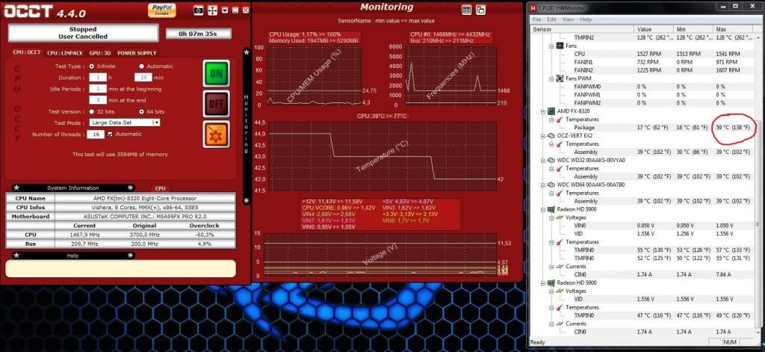Click the Sensor column header in HWMonitor

pos(582,29)
